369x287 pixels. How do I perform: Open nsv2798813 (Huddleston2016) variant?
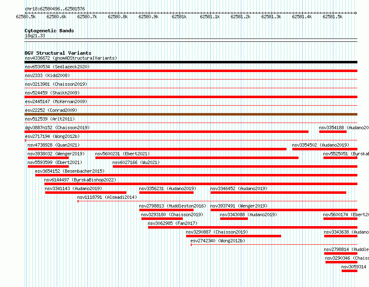pyautogui.click(x=172, y=206)
